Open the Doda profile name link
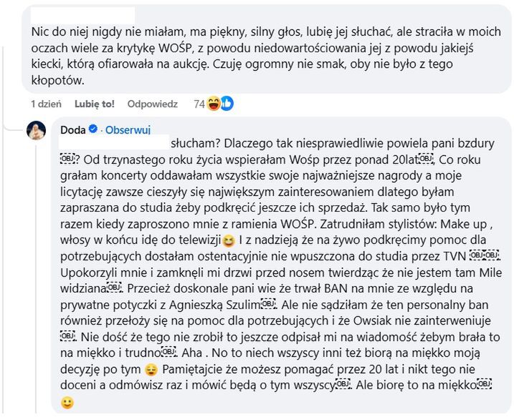This screenshot has width=514, height=417. point(70,129)
